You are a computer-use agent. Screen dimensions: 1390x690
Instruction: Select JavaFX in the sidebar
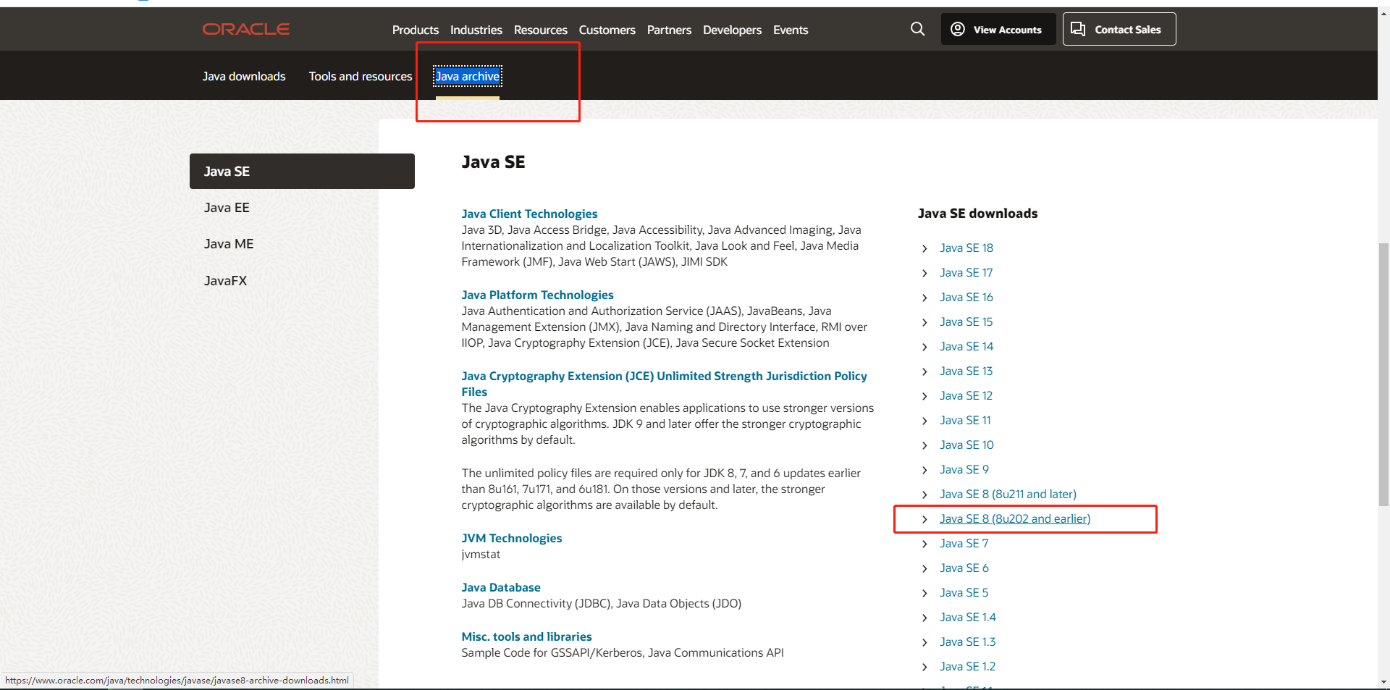click(225, 280)
